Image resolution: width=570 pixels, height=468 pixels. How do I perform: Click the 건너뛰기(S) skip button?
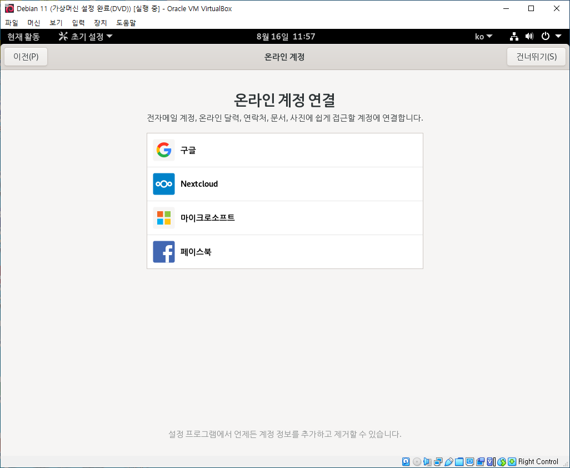point(536,57)
